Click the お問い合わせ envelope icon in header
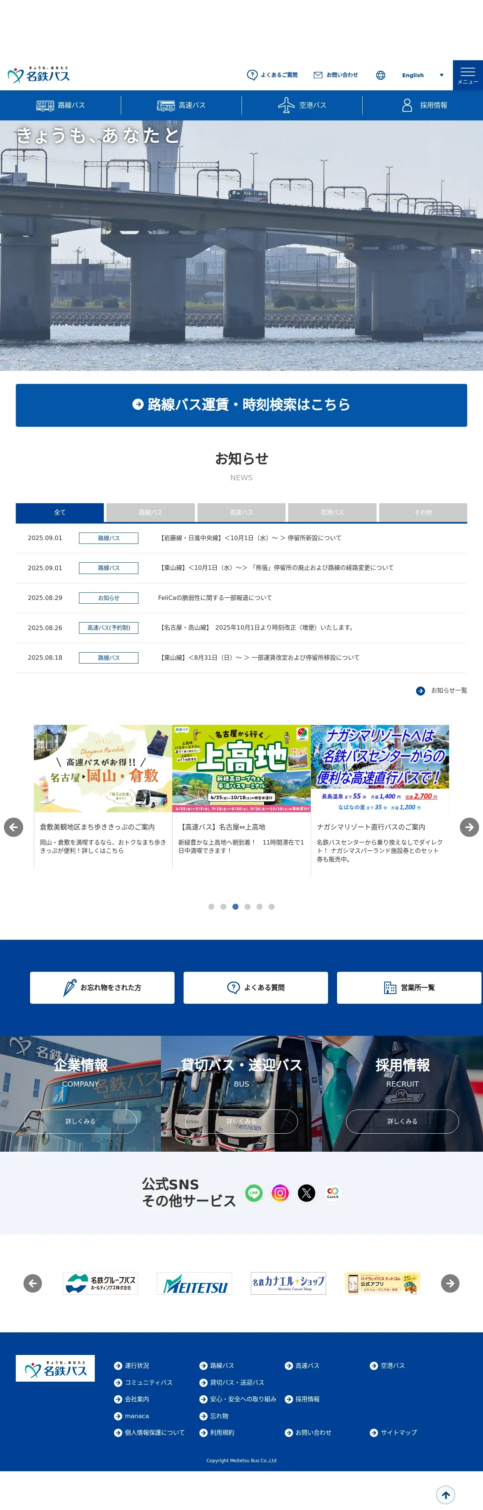This screenshot has height=1510, width=483. [x=318, y=75]
